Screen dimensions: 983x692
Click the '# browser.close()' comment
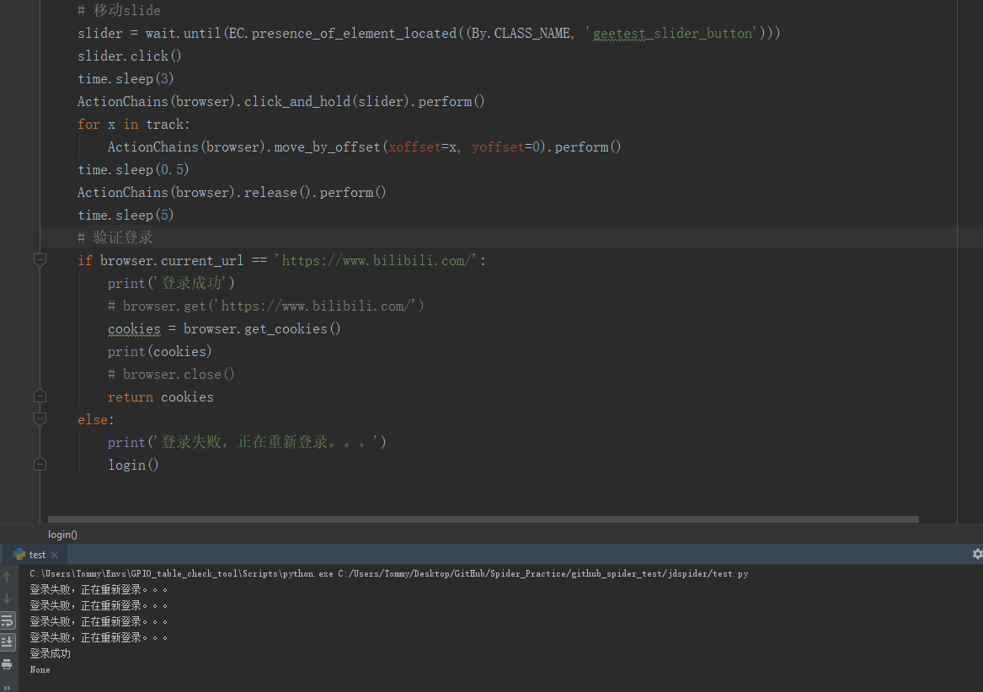point(170,375)
